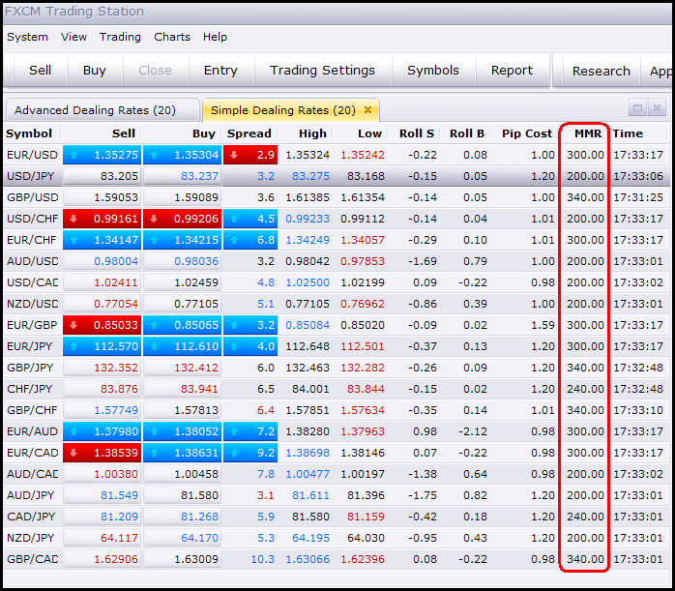Click USD/CHF buy price 0.99206
Screen dimensions: 675x591
[182, 219]
